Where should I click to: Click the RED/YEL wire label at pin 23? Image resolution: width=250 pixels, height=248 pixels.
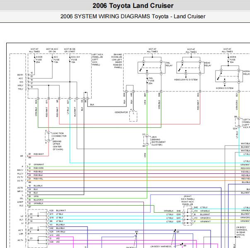[x=38, y=179]
